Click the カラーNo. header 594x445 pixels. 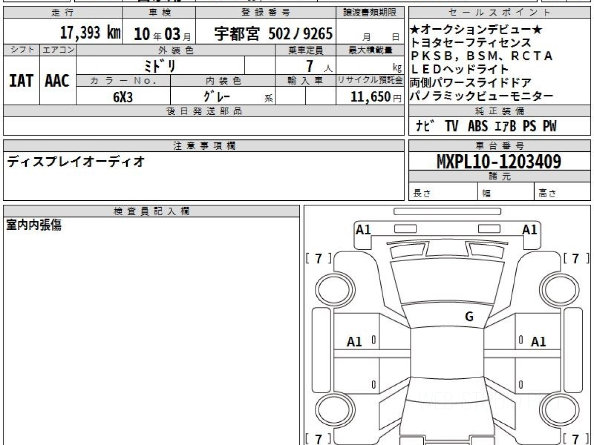[124, 80]
